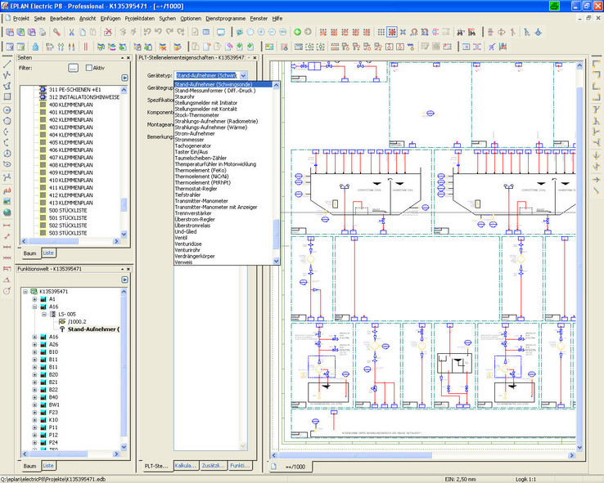Screen dimensions: 604x483
Task: Expand the F23 node in Funktionswelt tree
Action: pos(34,412)
